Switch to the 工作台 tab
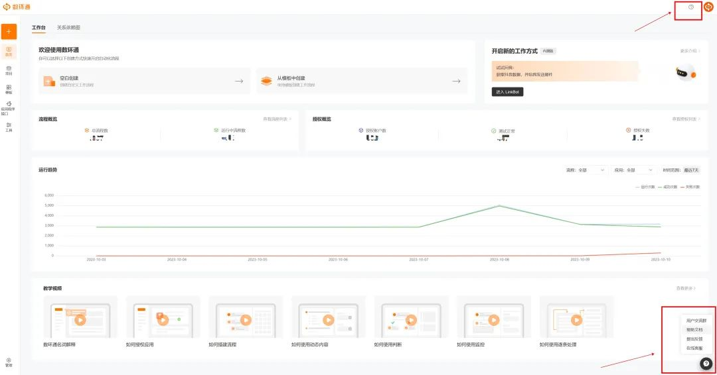717x375 pixels. coord(39,28)
